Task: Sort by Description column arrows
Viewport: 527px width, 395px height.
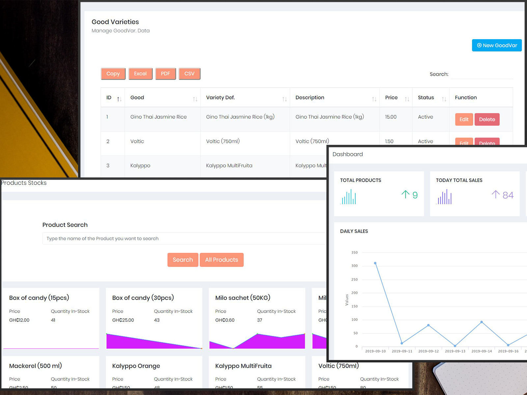Action: click(374, 99)
